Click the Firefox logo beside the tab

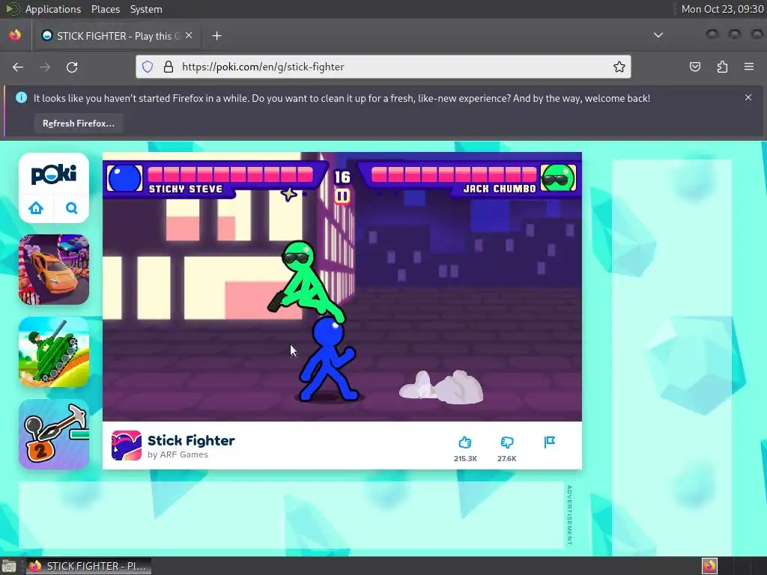15,35
